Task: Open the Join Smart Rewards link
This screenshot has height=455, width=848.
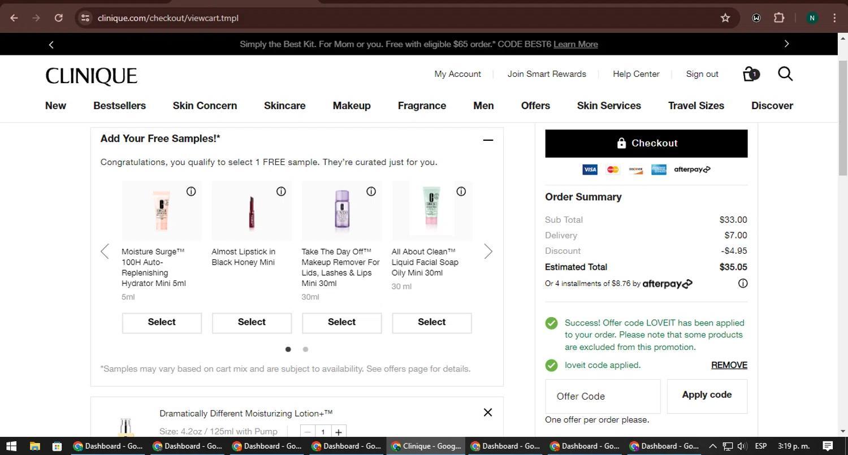Action: click(x=547, y=74)
